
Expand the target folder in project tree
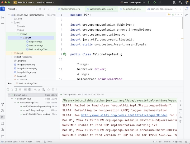click(12, 53)
